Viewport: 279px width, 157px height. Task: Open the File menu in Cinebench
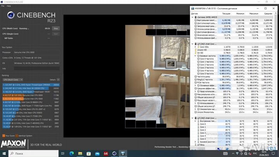[x=3, y=6]
